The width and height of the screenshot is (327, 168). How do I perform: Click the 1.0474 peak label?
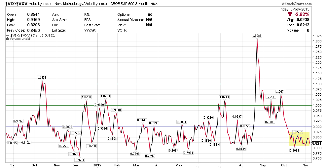click(281, 92)
